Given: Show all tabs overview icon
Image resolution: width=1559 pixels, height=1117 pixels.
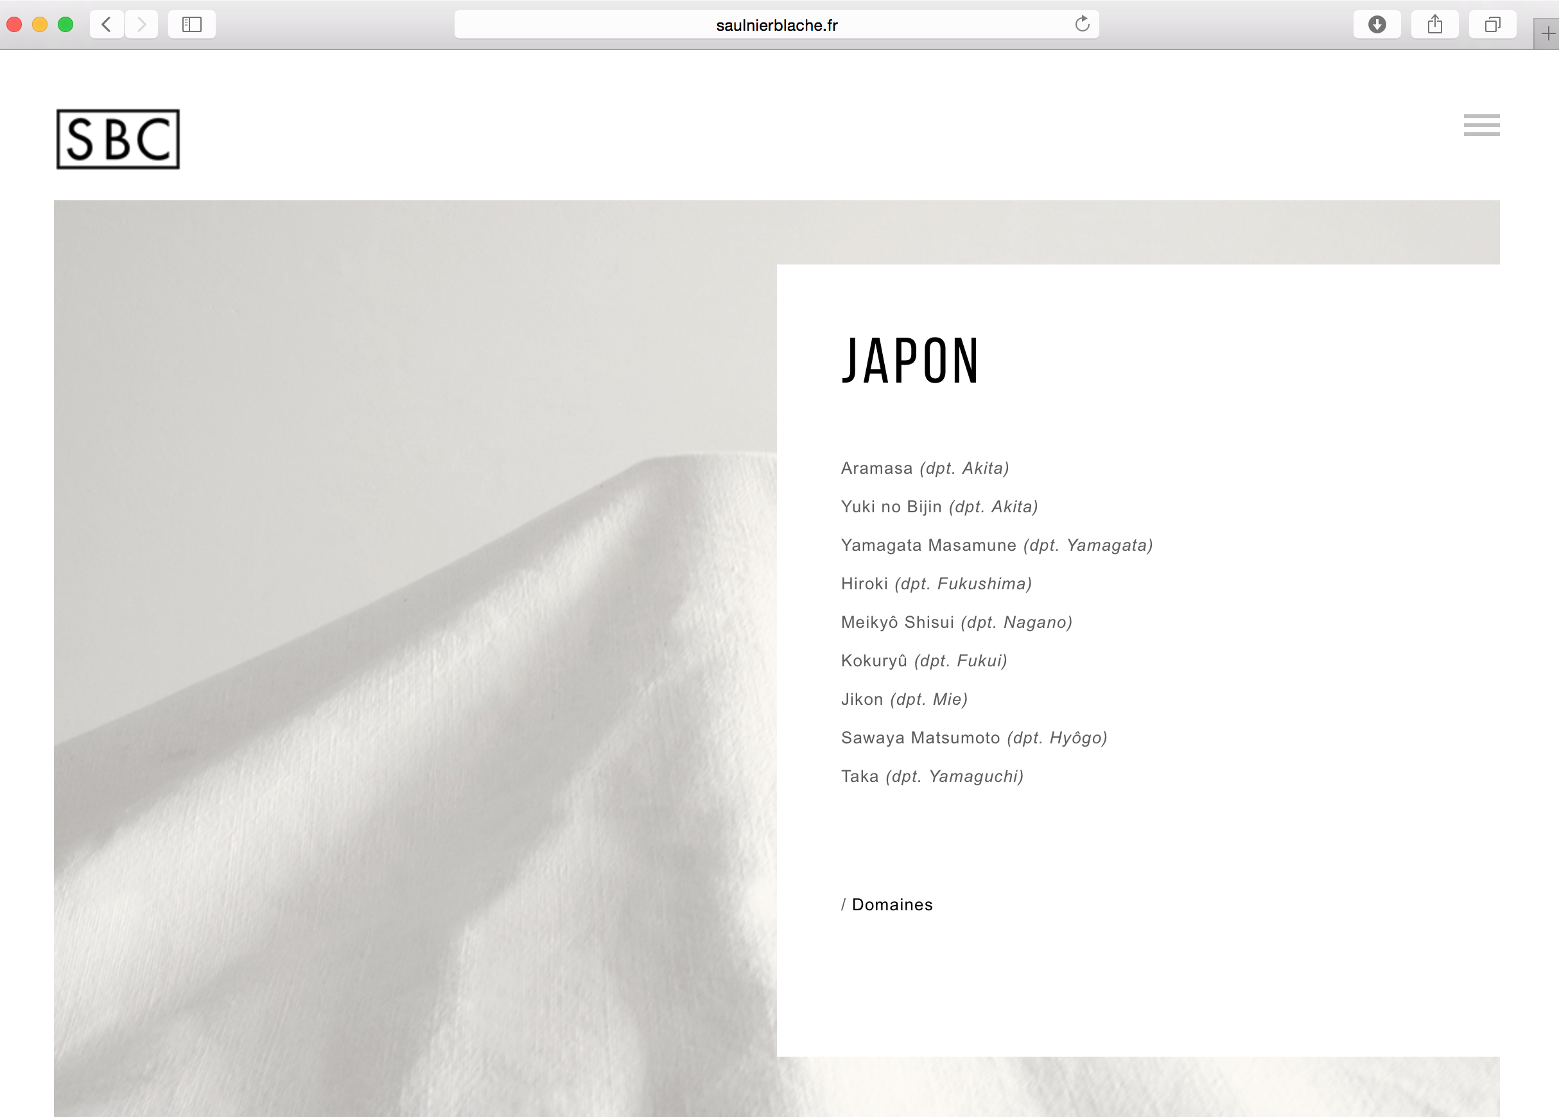Looking at the screenshot, I should point(1492,25).
